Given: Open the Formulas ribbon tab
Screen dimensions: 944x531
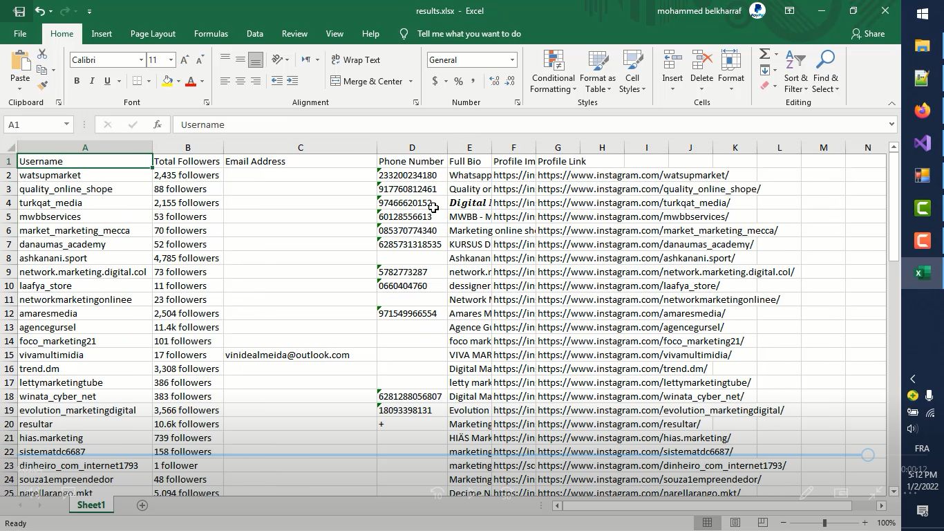Looking at the screenshot, I should point(211,34).
